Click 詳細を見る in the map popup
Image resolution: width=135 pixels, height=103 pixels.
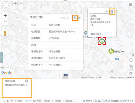pos(96,34)
